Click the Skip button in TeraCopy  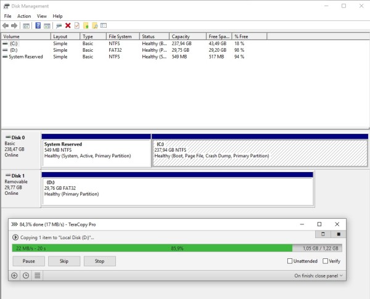64,261
